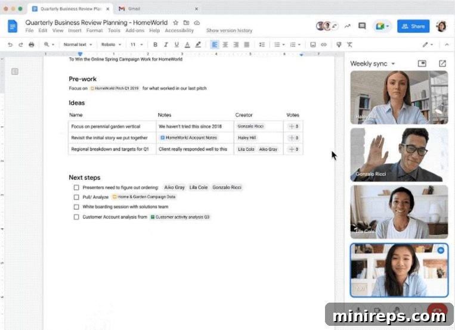Check the 'Pull/ Analyze' checkbox
The image size is (455, 330).
[76, 197]
